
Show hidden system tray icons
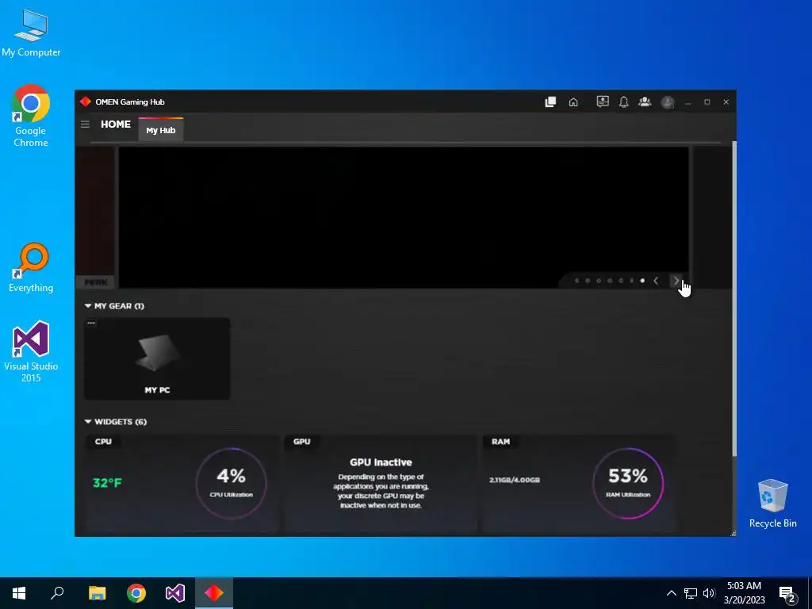point(671,593)
